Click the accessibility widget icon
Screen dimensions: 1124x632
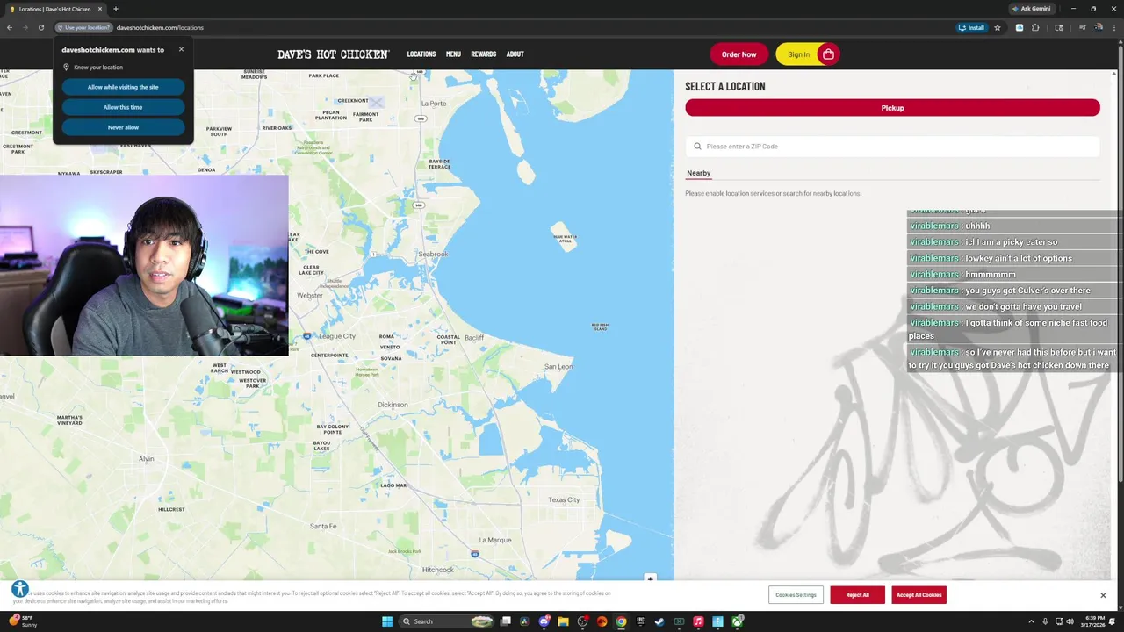click(20, 590)
